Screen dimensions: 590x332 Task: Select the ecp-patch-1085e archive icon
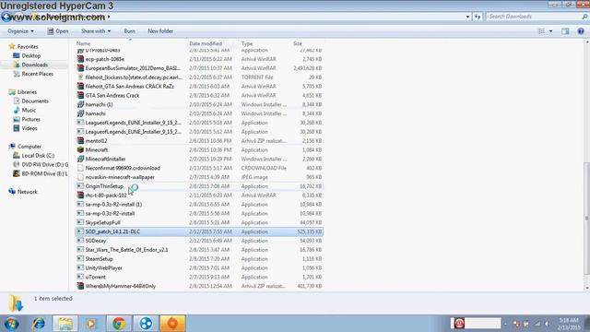(80, 59)
